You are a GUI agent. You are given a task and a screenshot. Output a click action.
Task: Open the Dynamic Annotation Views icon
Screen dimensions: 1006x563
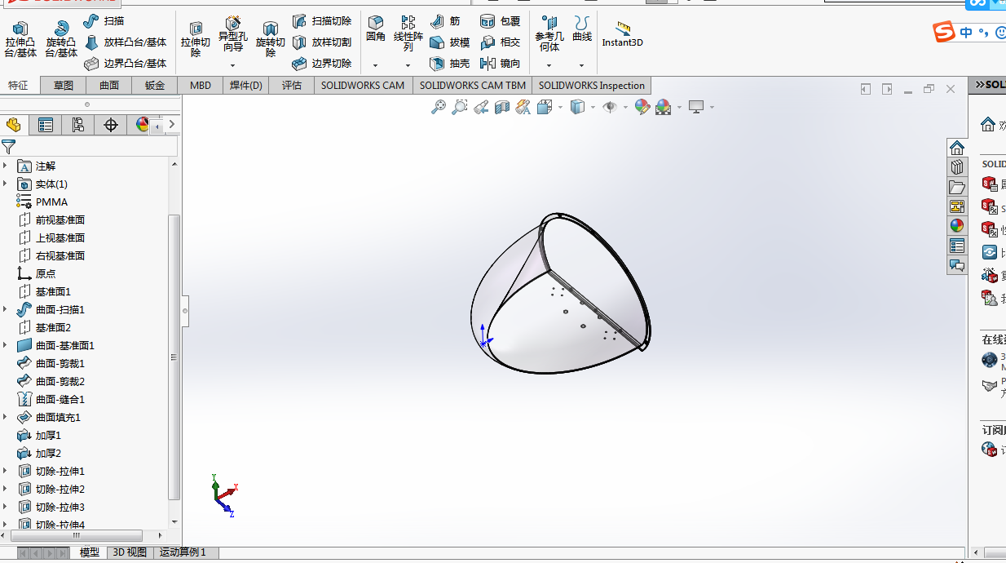coord(523,107)
